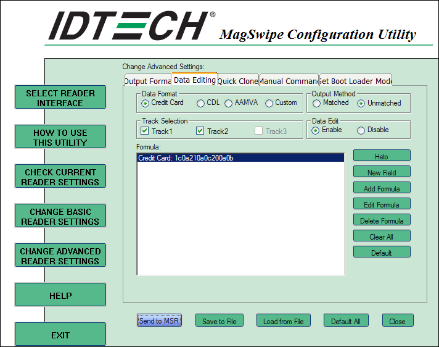This screenshot has height=347, width=439.
Task: Click the New Field button
Action: click(382, 172)
